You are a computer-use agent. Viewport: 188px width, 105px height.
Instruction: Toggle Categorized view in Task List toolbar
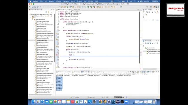[x=147, y=12]
